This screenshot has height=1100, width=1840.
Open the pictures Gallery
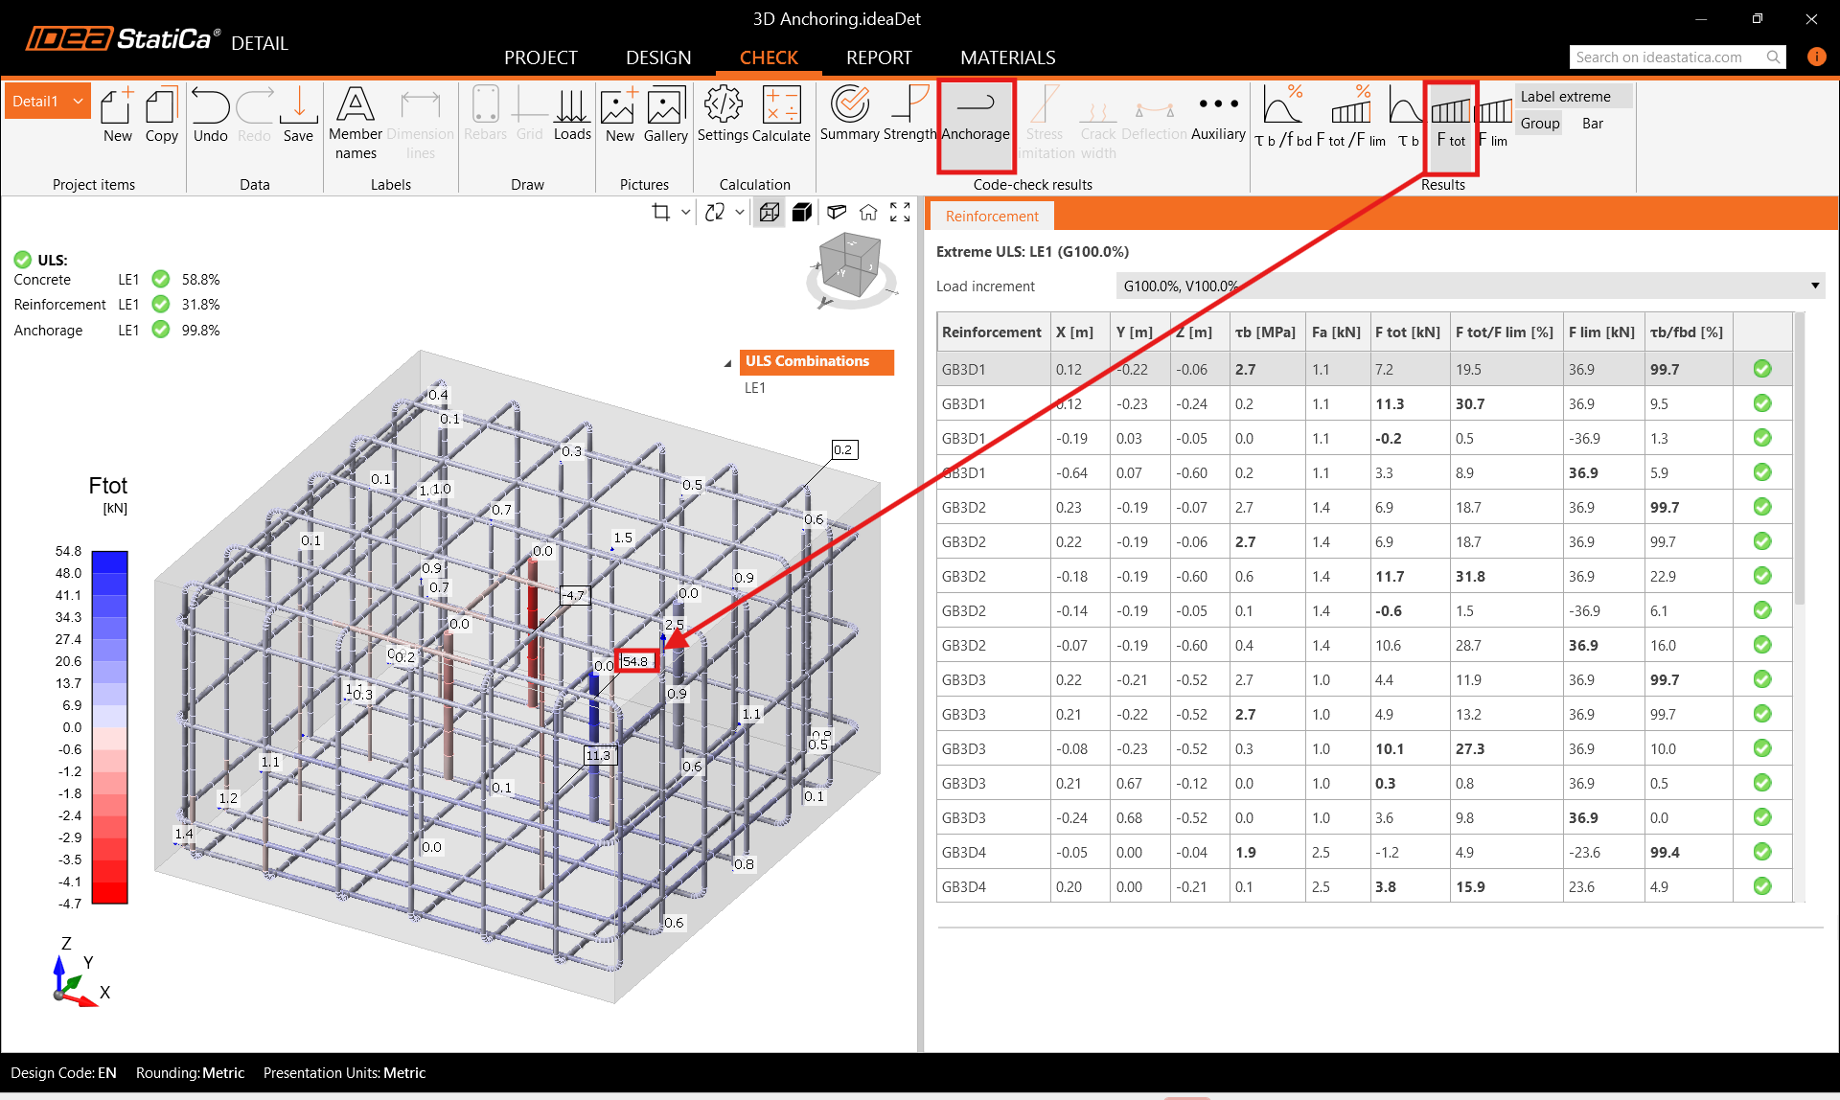click(x=665, y=114)
